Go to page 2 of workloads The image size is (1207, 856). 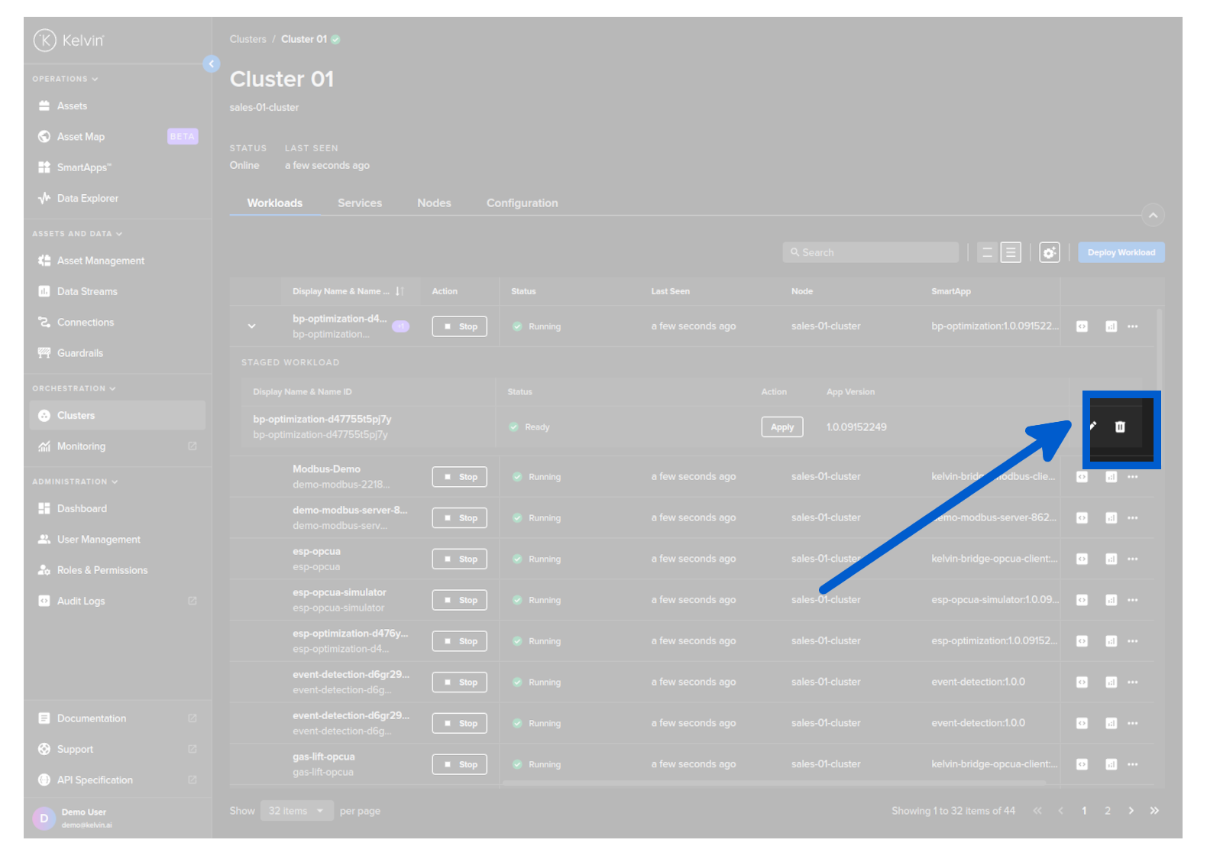point(1107,811)
